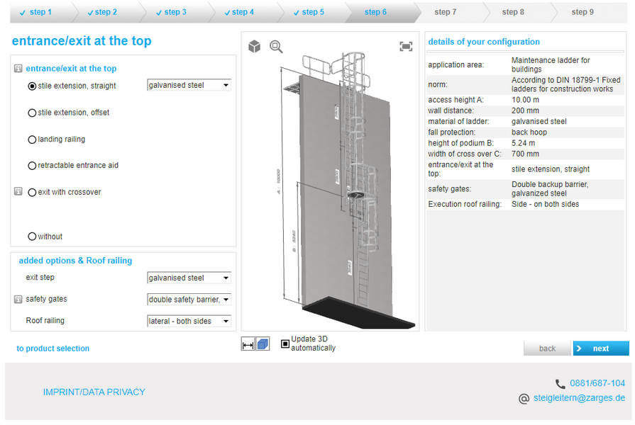Viewport: 635px width, 425px height.
Task: Expand the safety gates dropdown
Action: click(x=189, y=300)
